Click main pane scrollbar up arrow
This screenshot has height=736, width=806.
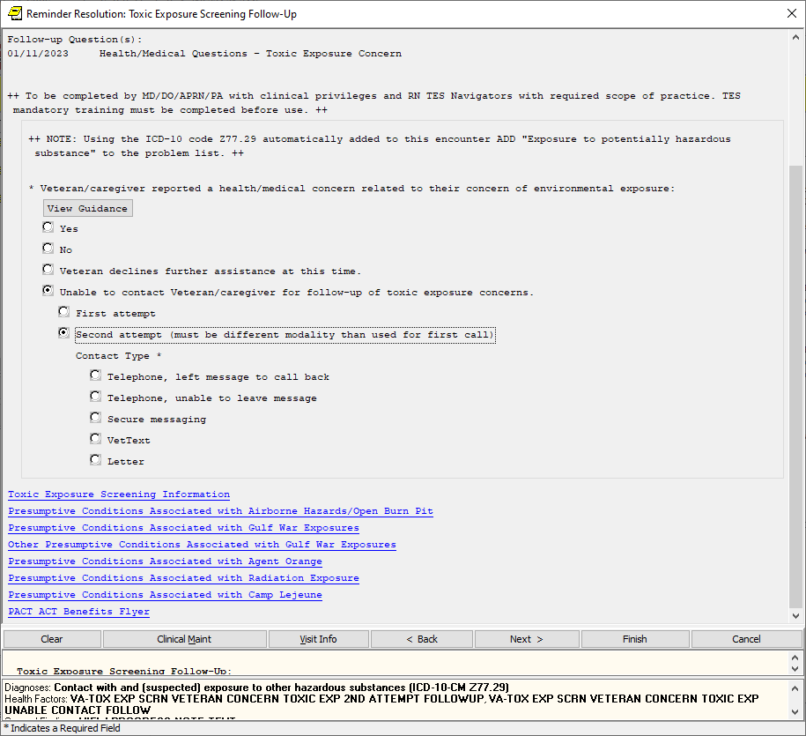tap(795, 37)
